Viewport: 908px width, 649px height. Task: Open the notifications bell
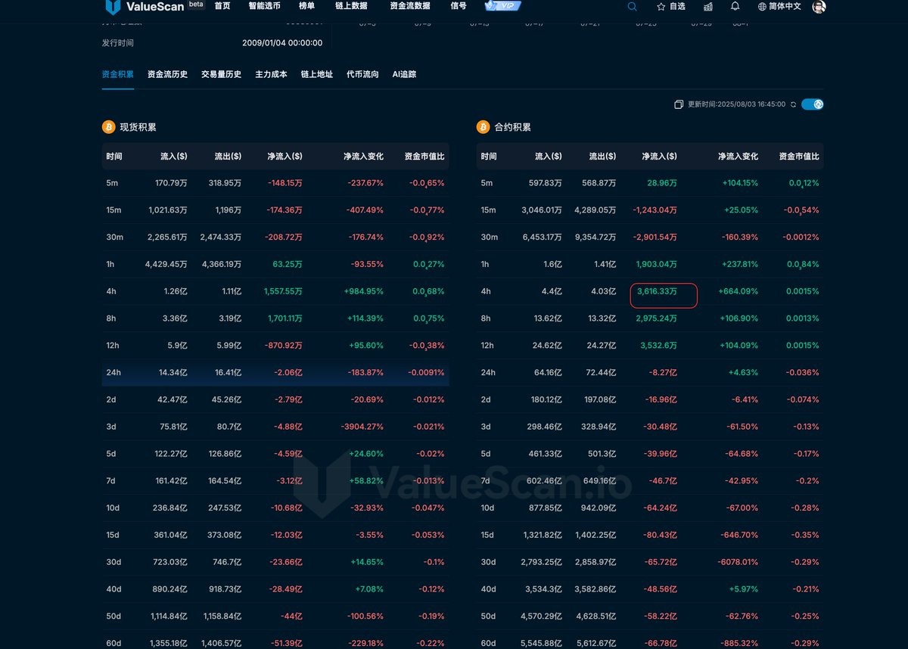(735, 7)
